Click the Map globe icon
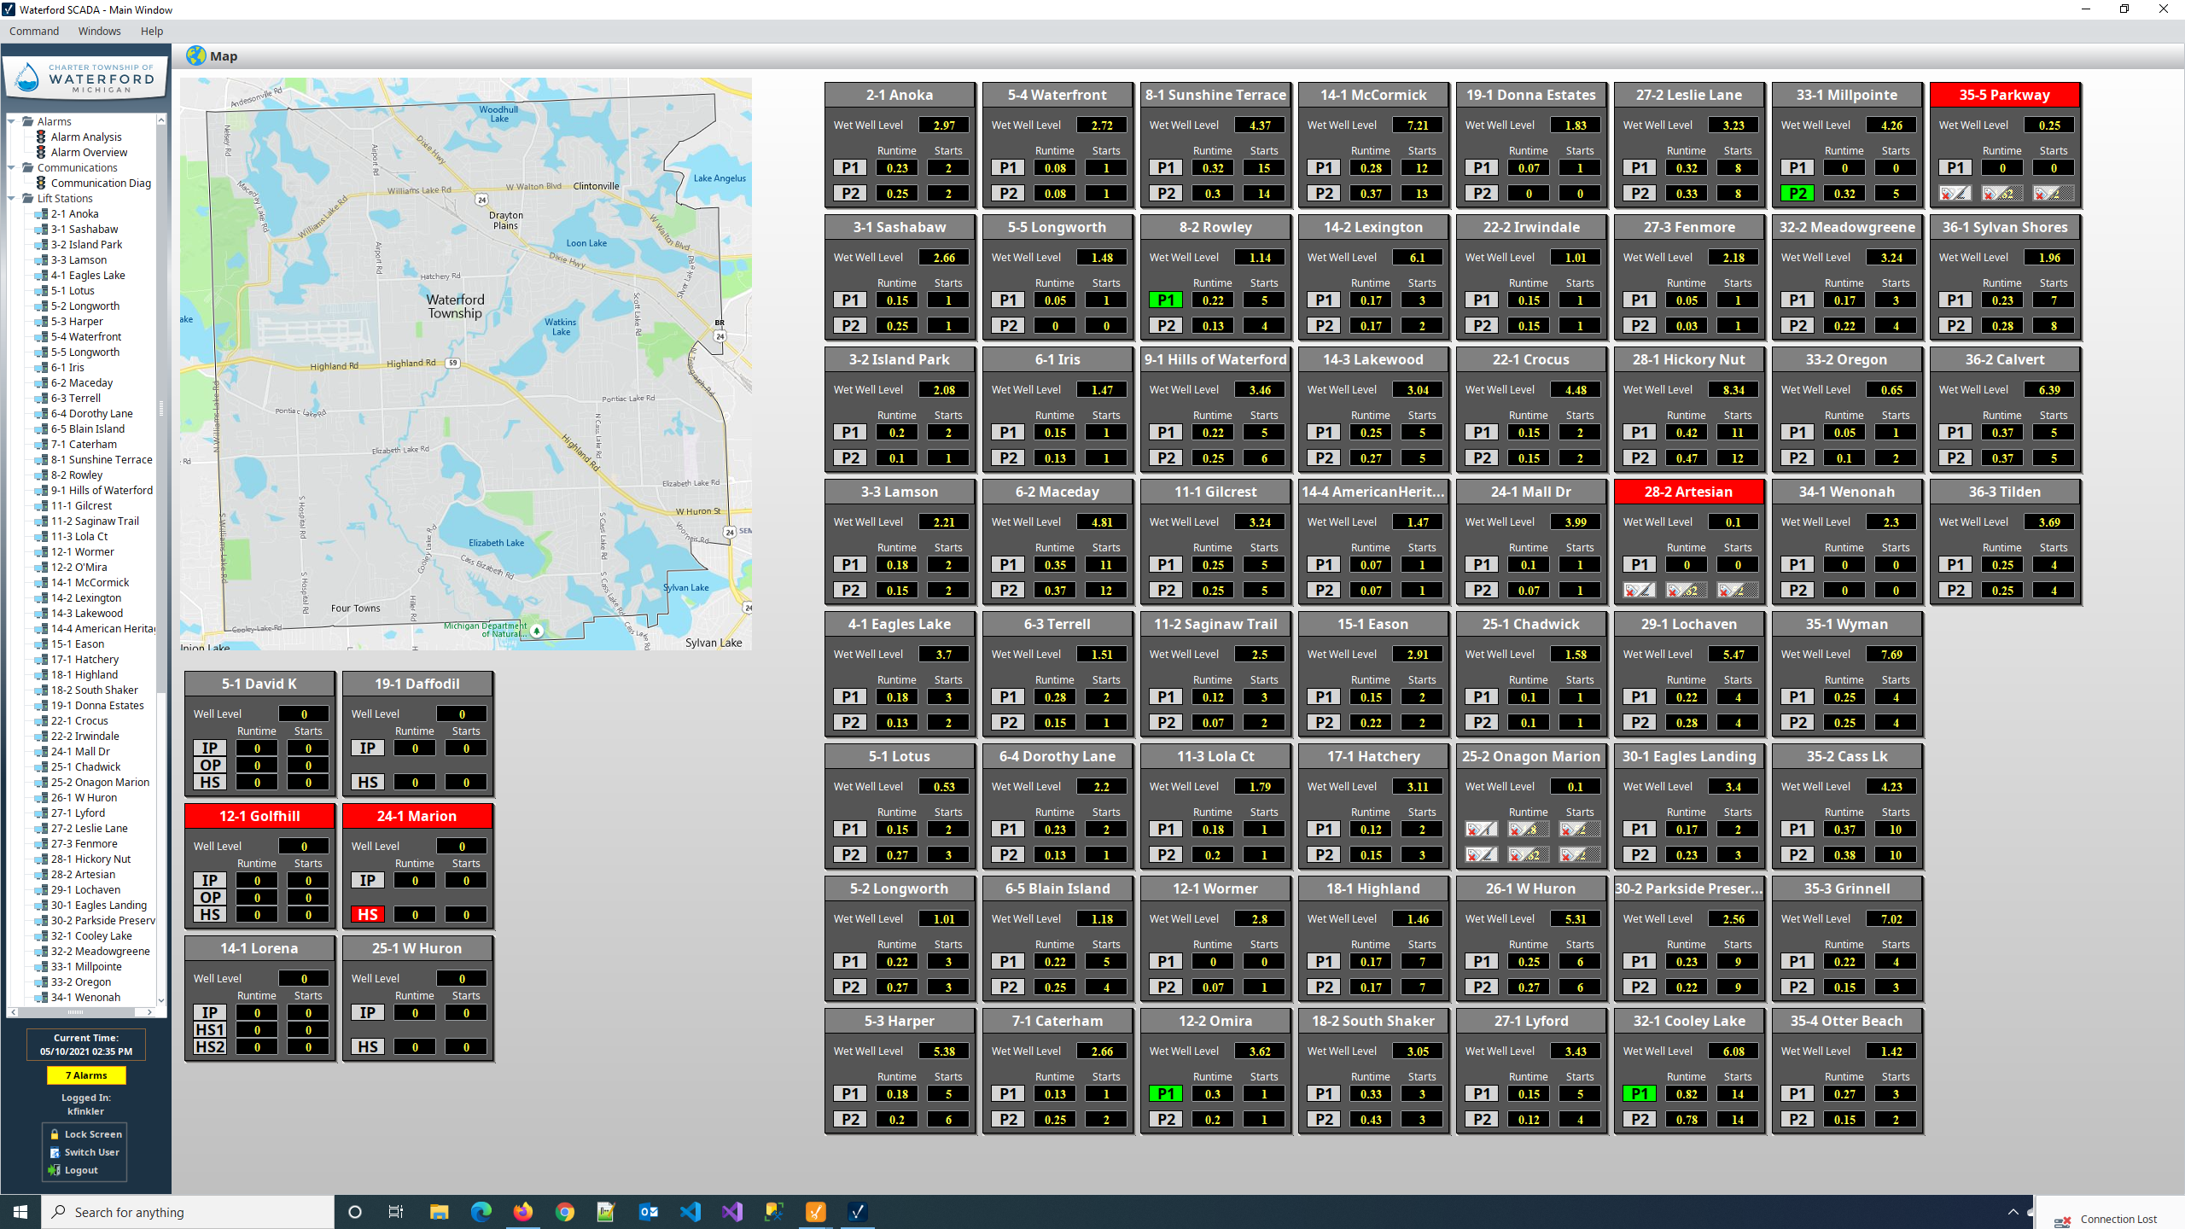Screen dimensions: 2185x1229 [196, 56]
